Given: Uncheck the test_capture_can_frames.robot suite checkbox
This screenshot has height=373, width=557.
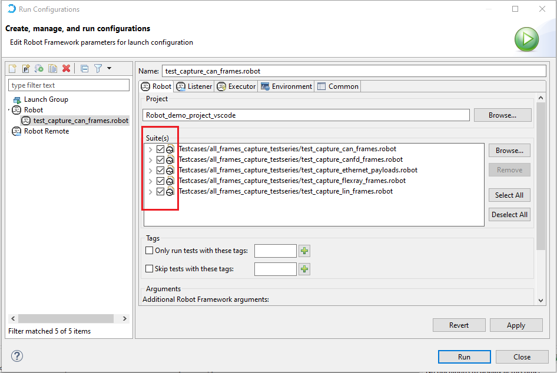Looking at the screenshot, I should pyautogui.click(x=160, y=149).
